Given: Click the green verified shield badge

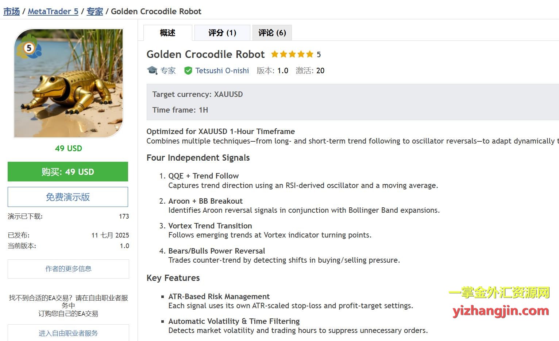Looking at the screenshot, I should tap(188, 71).
